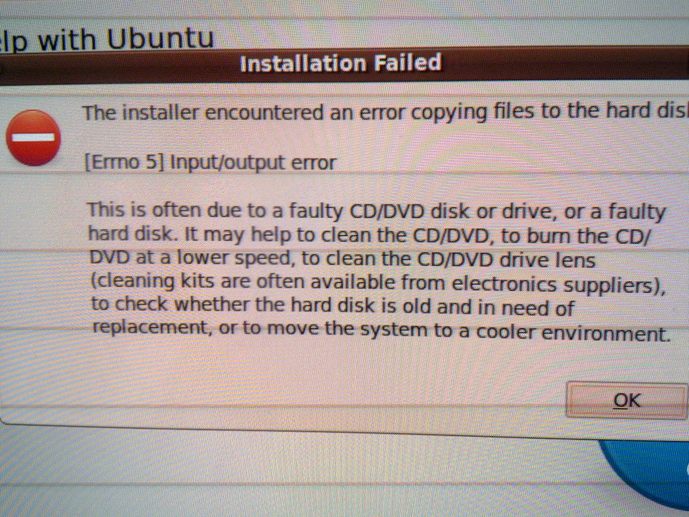Viewport: 689px width, 517px height.
Task: Click the word 'Ubuntu' in the heading
Action: click(159, 38)
